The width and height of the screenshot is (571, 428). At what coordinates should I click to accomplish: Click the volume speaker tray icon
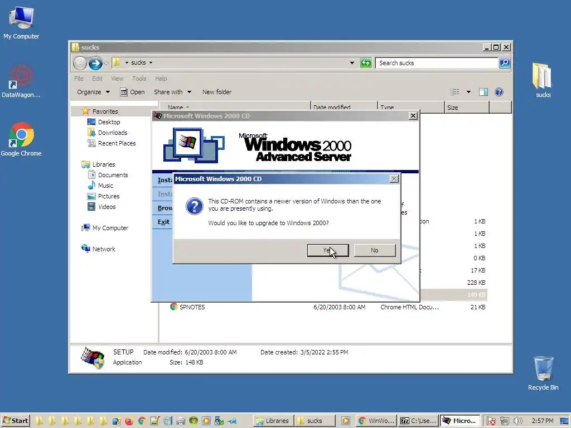[517, 421]
